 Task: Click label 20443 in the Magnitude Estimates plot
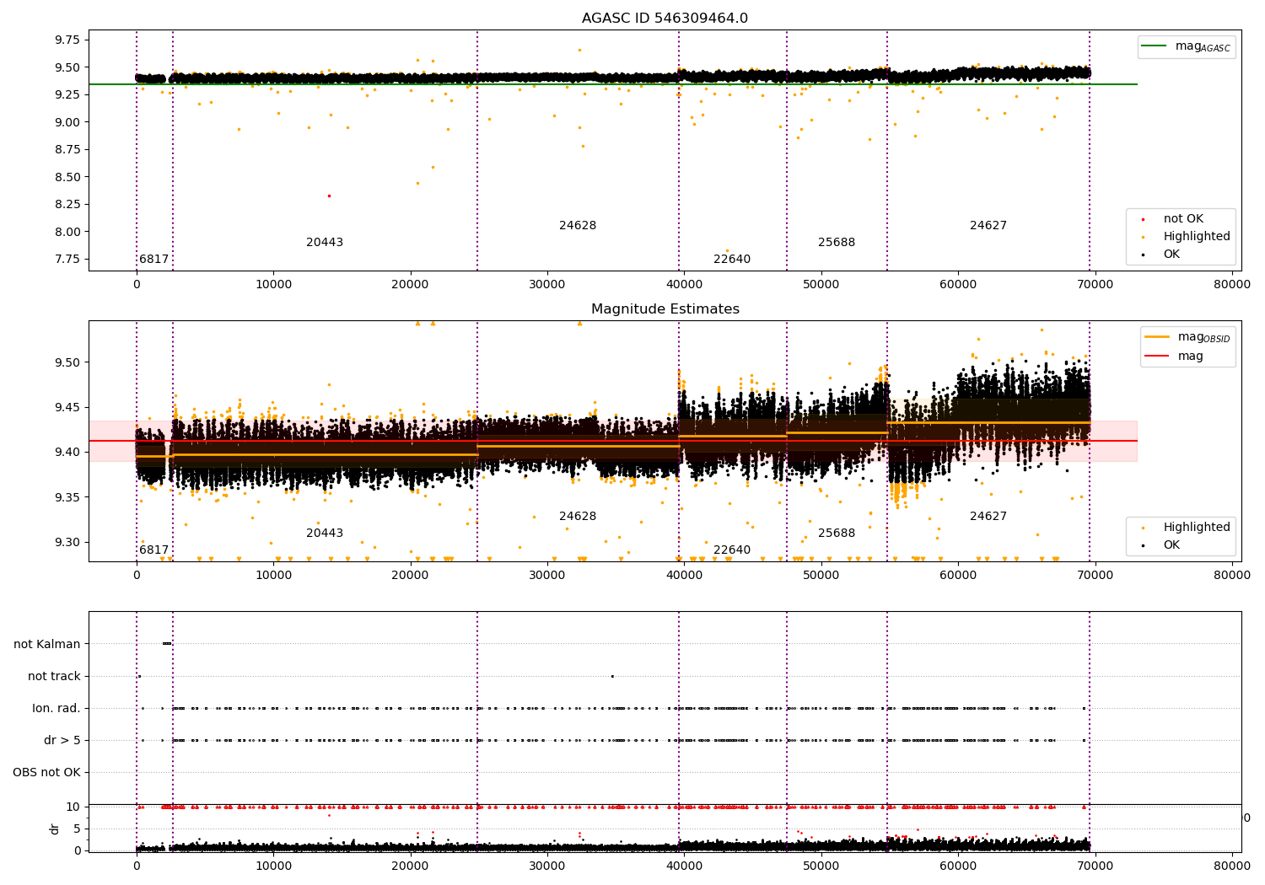(325, 533)
